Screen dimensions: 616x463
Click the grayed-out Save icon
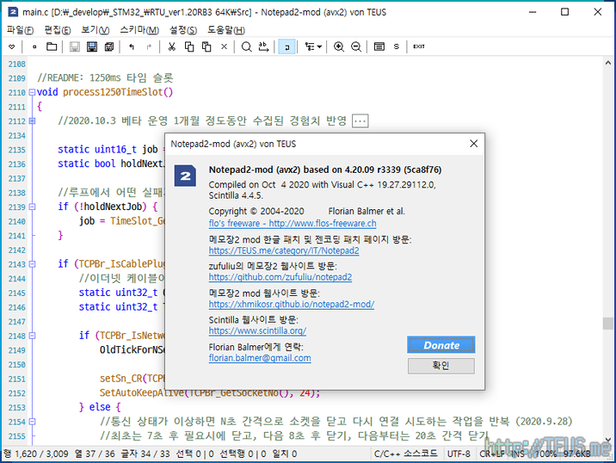pyautogui.click(x=75, y=46)
